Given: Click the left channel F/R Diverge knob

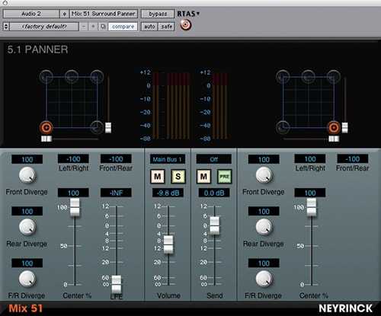Looking at the screenshot, I should (x=27, y=279).
